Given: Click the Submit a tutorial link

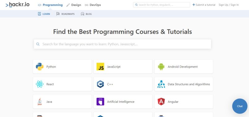Looking at the screenshot, I should click(204, 5).
